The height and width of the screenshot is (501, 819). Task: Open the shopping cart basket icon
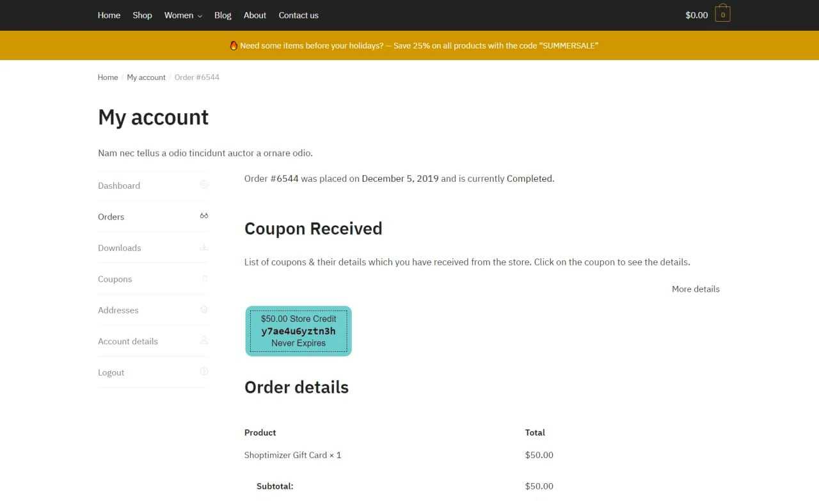coord(722,13)
